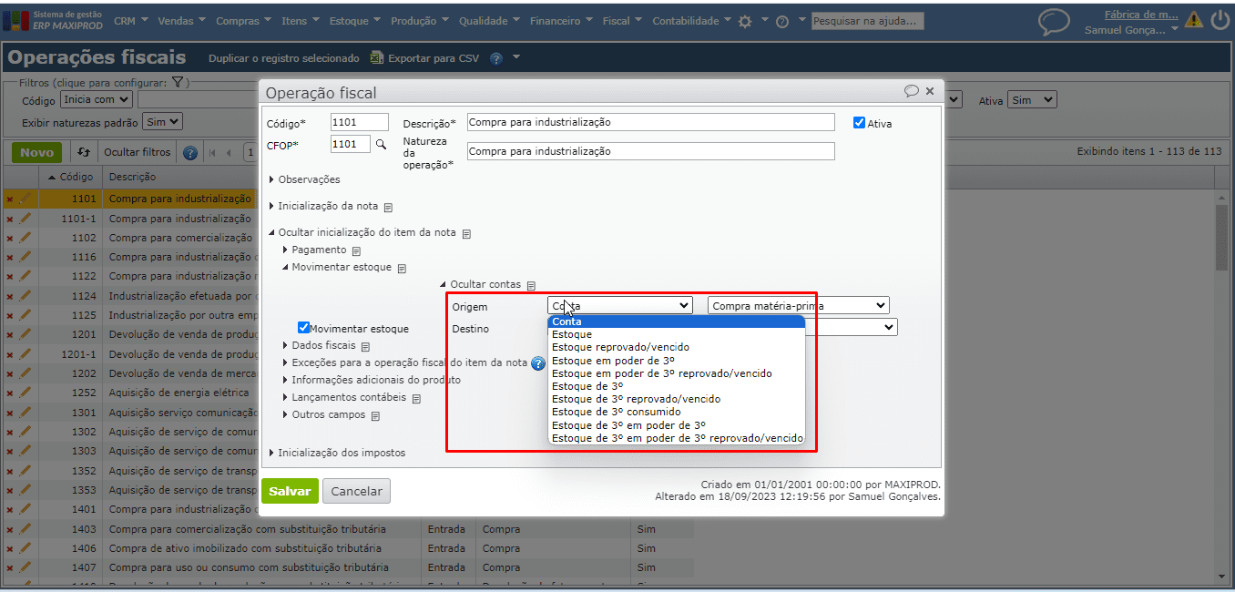
Task: Click the Novo button
Action: 37,152
